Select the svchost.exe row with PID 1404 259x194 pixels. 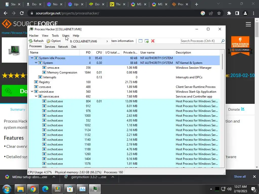pyautogui.click(x=124, y=159)
